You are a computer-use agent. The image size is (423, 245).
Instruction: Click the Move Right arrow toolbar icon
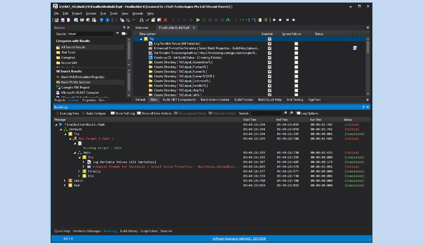pos(191,20)
